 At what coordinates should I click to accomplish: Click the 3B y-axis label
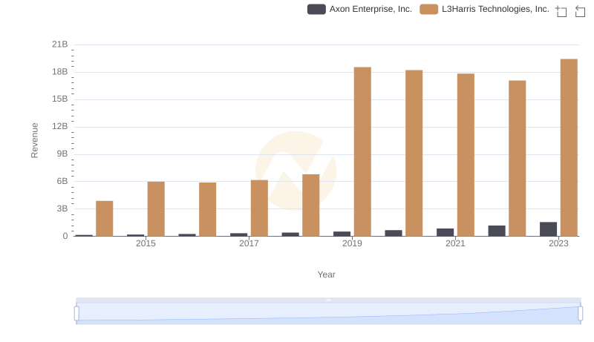(x=62, y=208)
